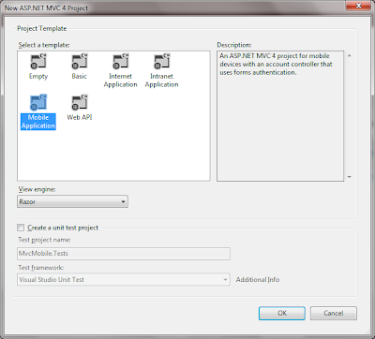Click the description text box
This screenshot has width=375, height=339.
[280, 116]
